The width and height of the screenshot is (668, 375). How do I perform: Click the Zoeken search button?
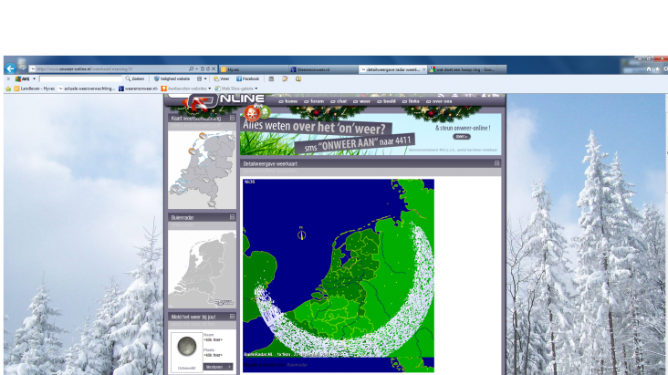point(135,78)
